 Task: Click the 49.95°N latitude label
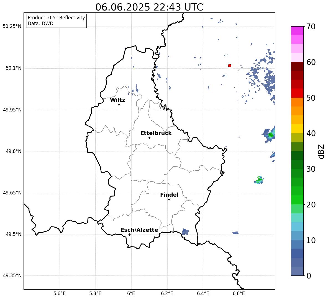coord(12,110)
